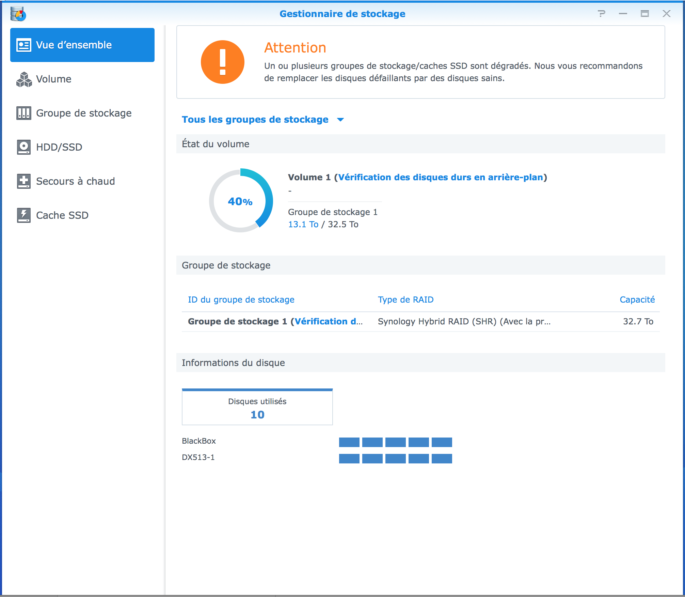The height and width of the screenshot is (597, 685).
Task: Click the Volume cubes icon
Action: coord(24,79)
